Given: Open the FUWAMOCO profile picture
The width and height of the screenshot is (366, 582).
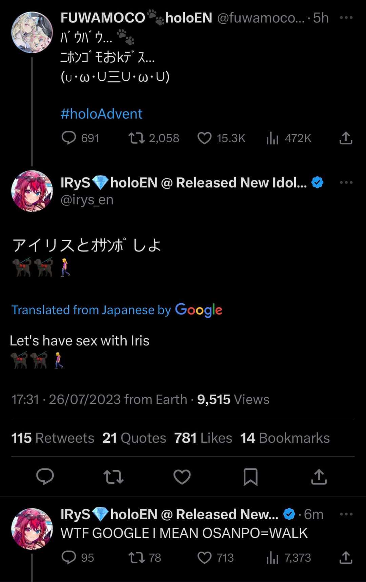Looking at the screenshot, I should [x=32, y=32].
